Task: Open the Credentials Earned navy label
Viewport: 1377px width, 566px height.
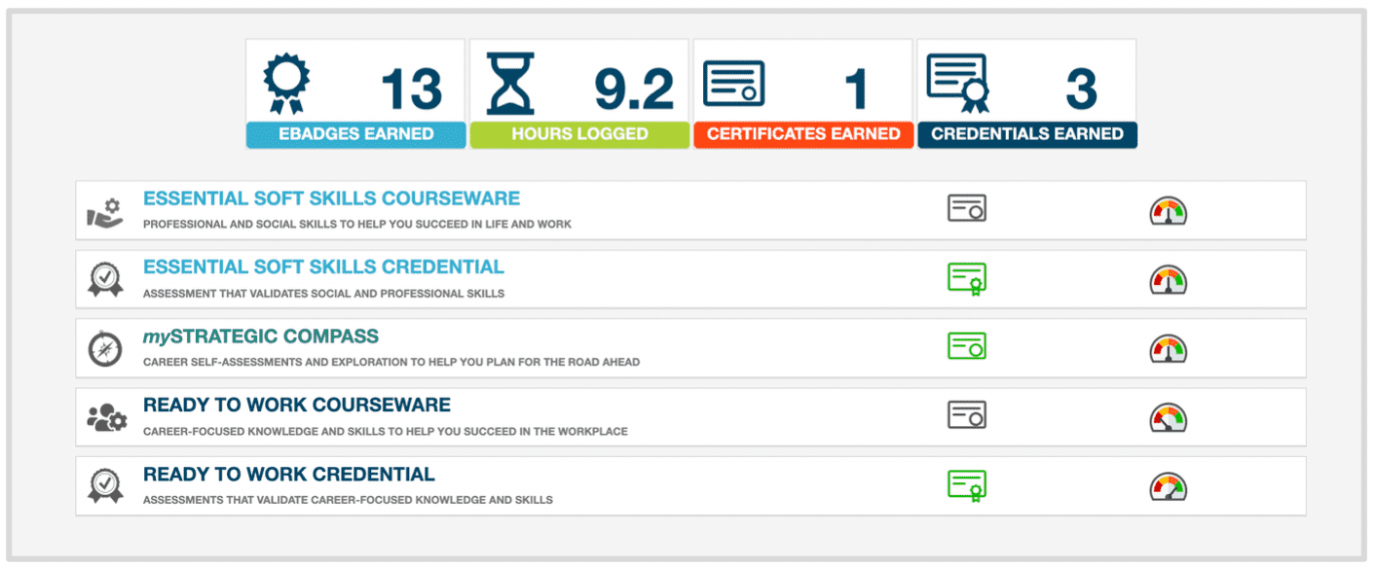Action: tap(1027, 134)
